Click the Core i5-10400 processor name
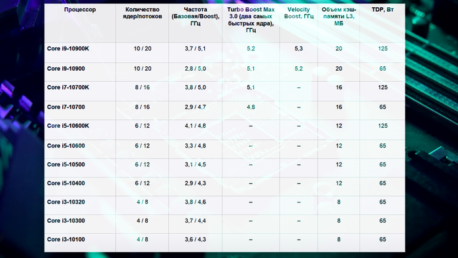 click(66, 183)
